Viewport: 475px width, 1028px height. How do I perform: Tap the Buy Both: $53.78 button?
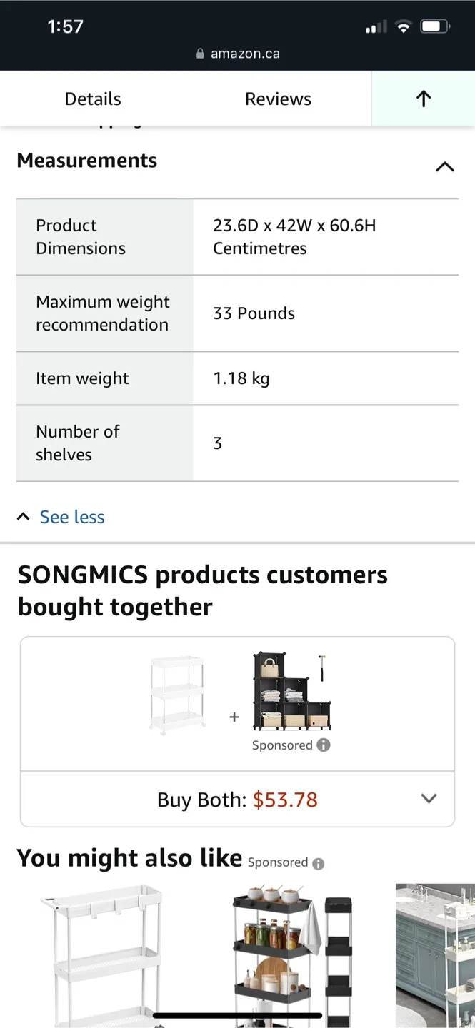(x=237, y=799)
